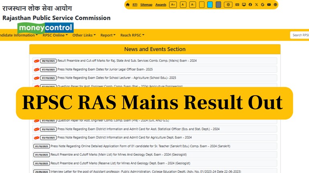This screenshot has width=309, height=173.
Task: Open the settings gear icon
Action: point(228,5)
